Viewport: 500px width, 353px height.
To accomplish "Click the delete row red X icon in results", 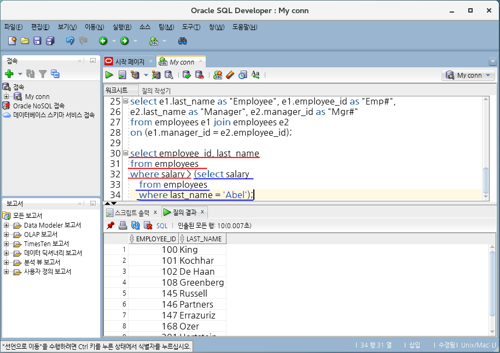I will 148,225.
